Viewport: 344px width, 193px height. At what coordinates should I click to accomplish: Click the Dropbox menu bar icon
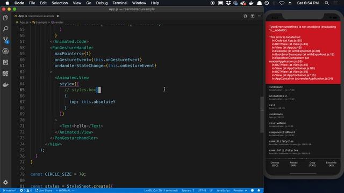click(x=228, y=3)
